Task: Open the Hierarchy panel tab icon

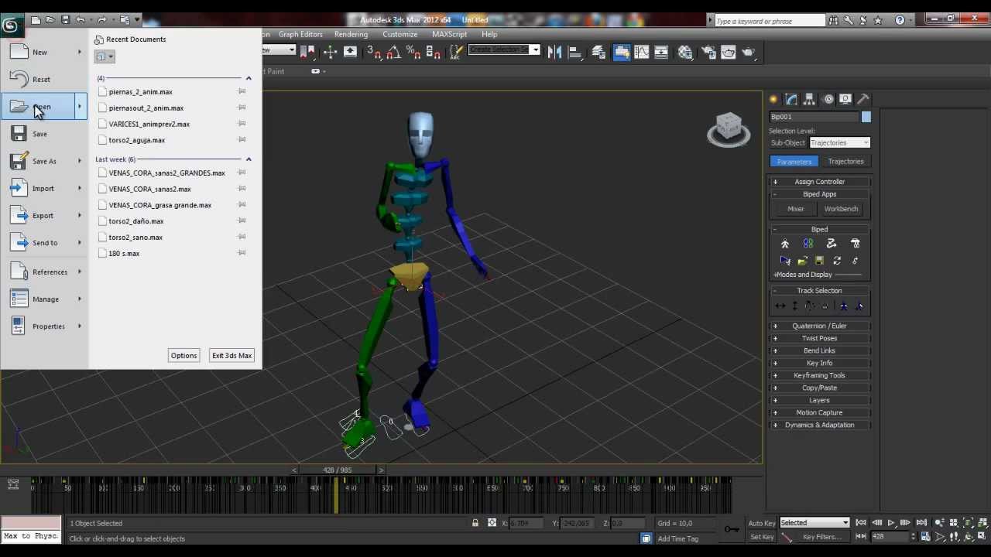Action: pos(809,99)
